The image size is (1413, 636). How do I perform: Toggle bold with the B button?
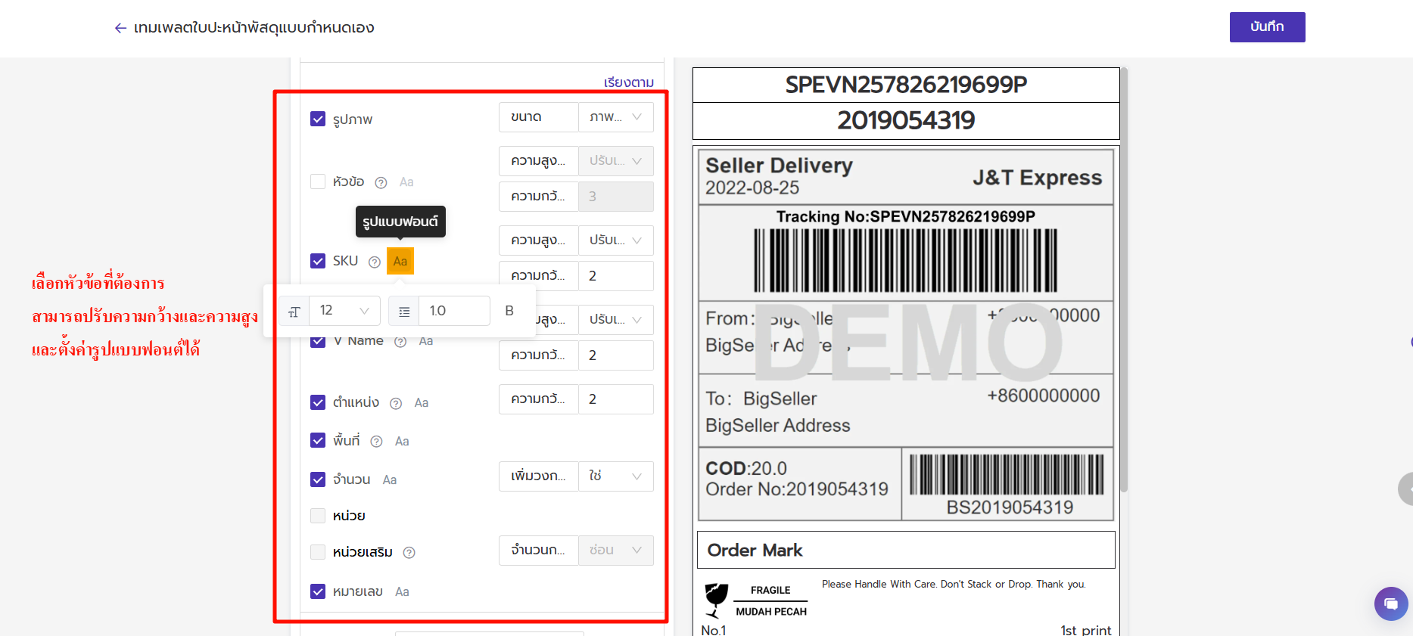(x=509, y=311)
